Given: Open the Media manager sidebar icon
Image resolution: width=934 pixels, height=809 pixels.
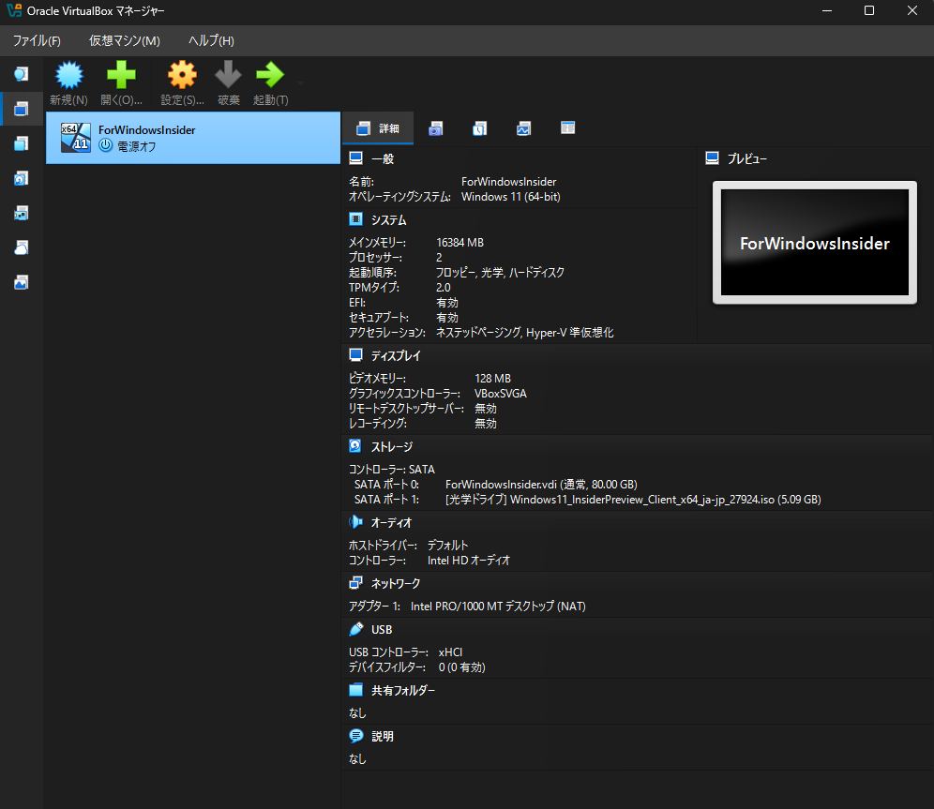Looking at the screenshot, I should tap(21, 178).
